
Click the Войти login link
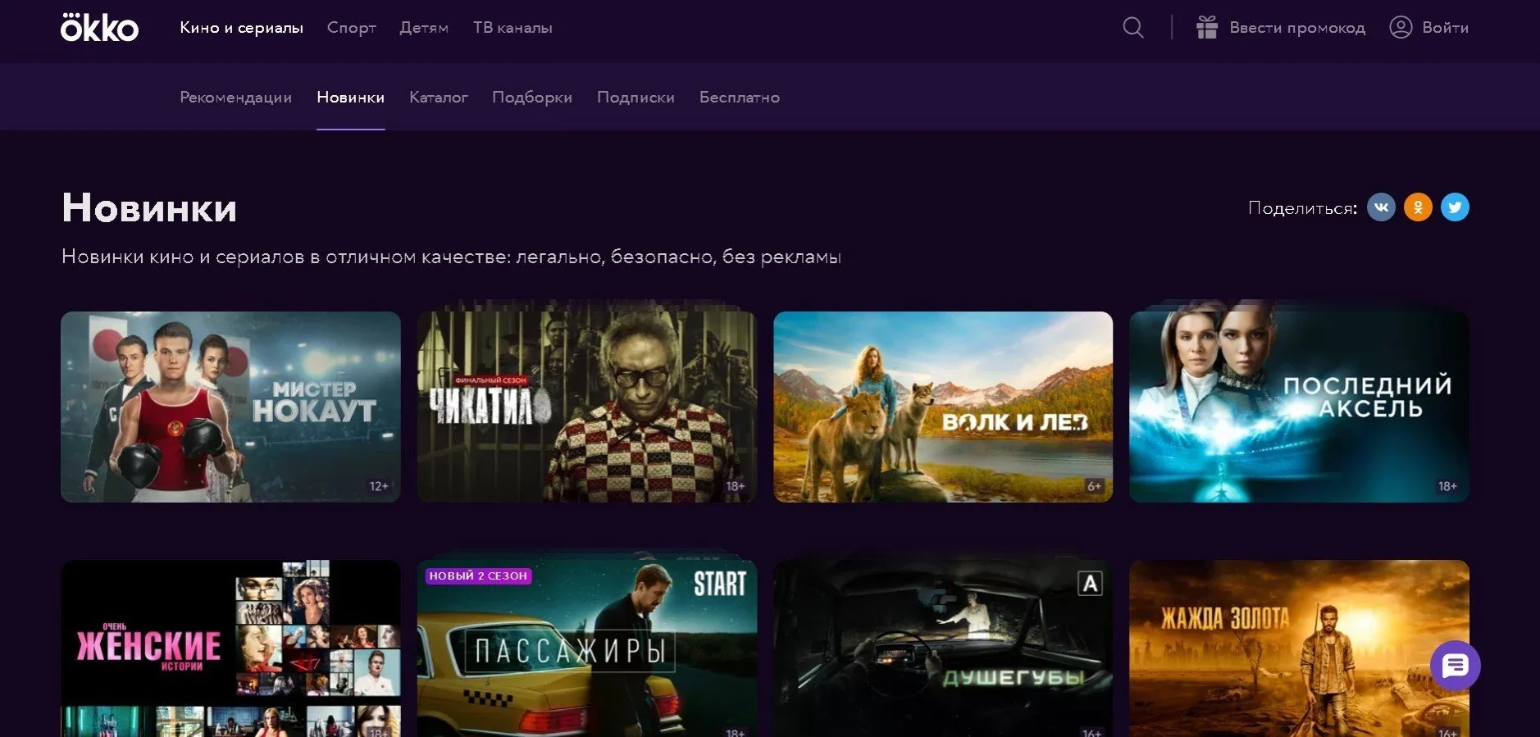1445,28
